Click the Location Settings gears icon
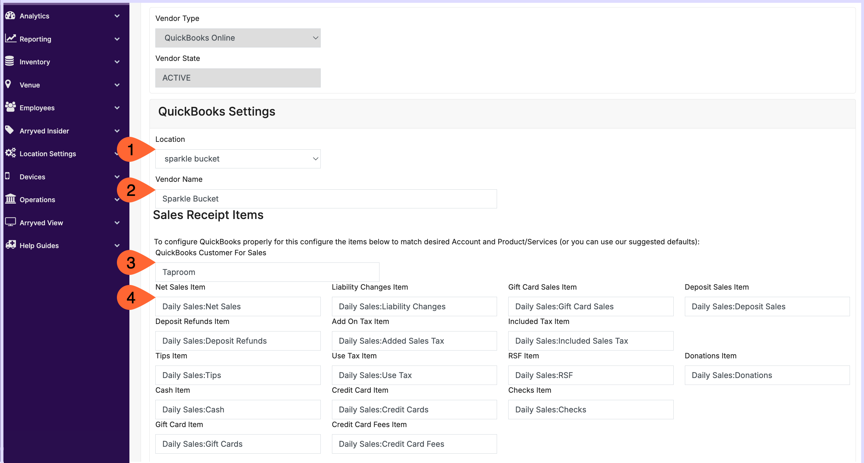Image resolution: width=864 pixels, height=463 pixels. click(x=10, y=153)
